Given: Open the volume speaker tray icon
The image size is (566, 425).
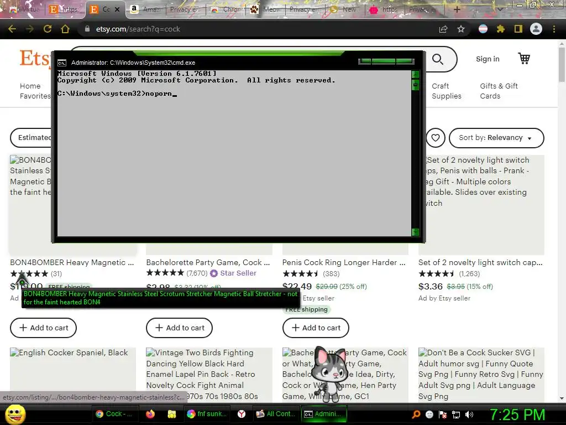Looking at the screenshot, I should click(x=469, y=414).
